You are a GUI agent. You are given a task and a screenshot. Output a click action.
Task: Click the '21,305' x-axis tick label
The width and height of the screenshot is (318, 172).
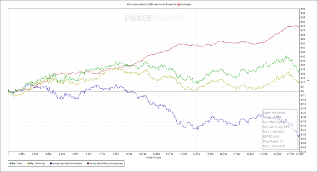click(x=290, y=154)
